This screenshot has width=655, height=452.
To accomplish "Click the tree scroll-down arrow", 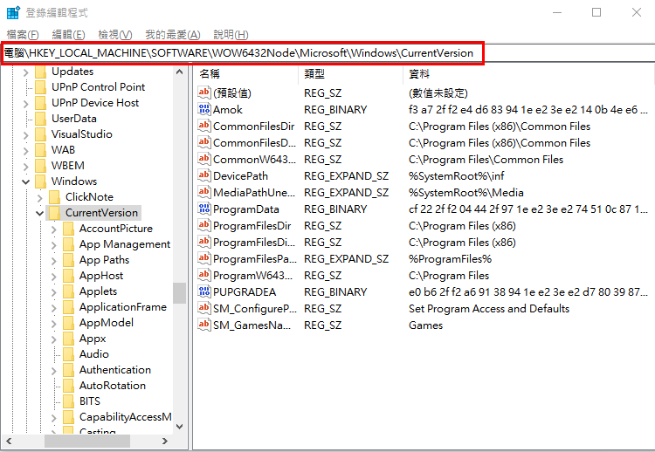I will [180, 426].
